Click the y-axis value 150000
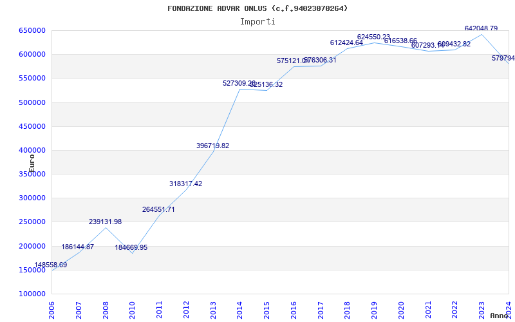 click(x=32, y=270)
